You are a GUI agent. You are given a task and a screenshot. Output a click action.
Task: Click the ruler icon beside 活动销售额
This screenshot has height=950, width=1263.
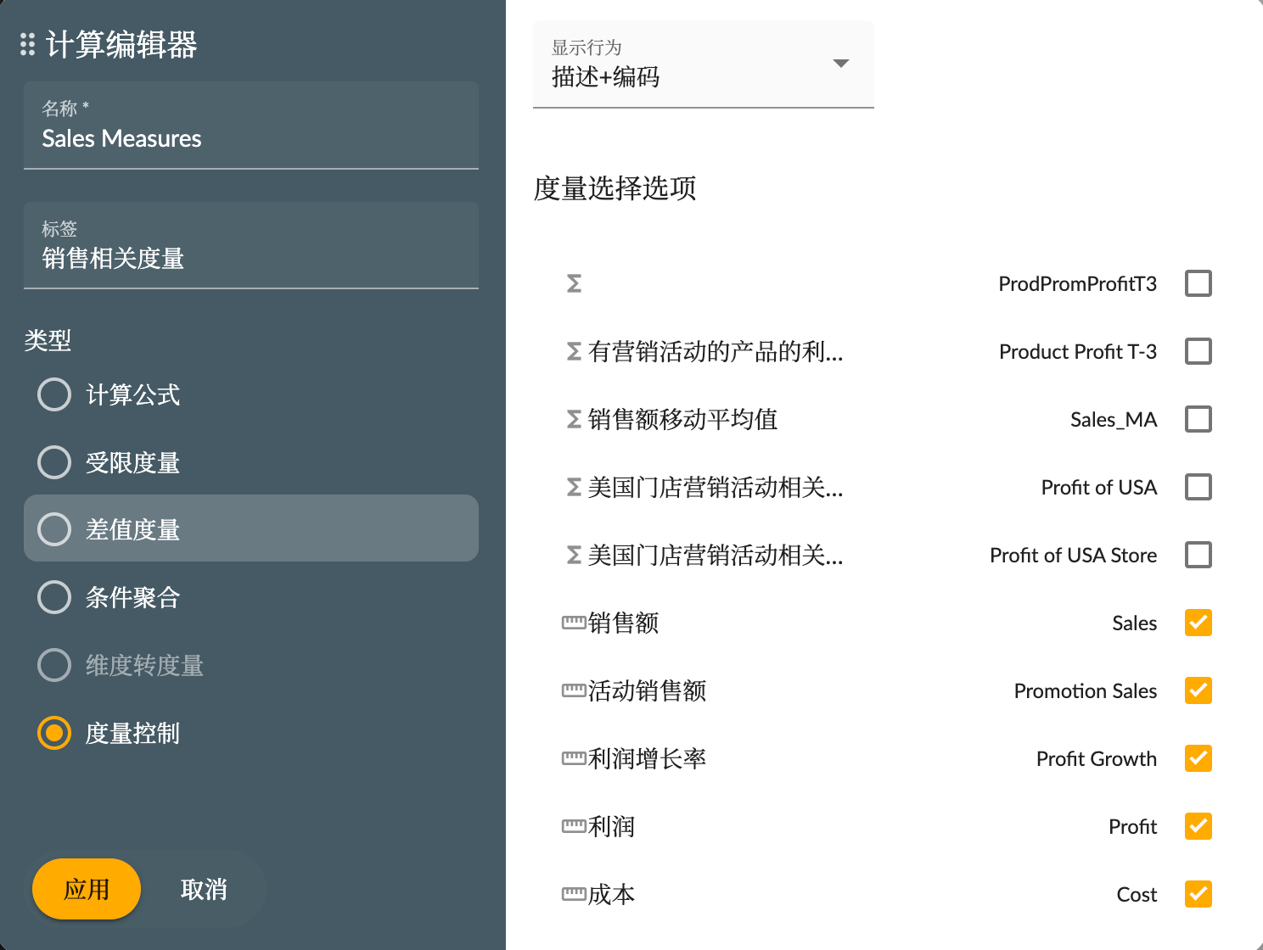click(573, 690)
